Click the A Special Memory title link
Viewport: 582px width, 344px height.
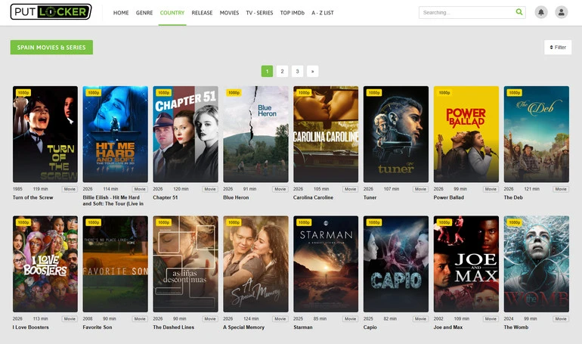(x=244, y=327)
